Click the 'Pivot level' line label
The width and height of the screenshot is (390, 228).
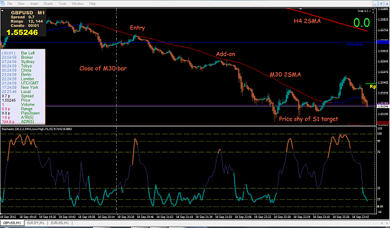[354, 44]
